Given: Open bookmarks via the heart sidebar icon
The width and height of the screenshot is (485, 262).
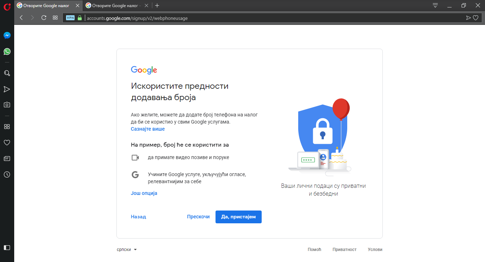Looking at the screenshot, I should pyautogui.click(x=7, y=142).
